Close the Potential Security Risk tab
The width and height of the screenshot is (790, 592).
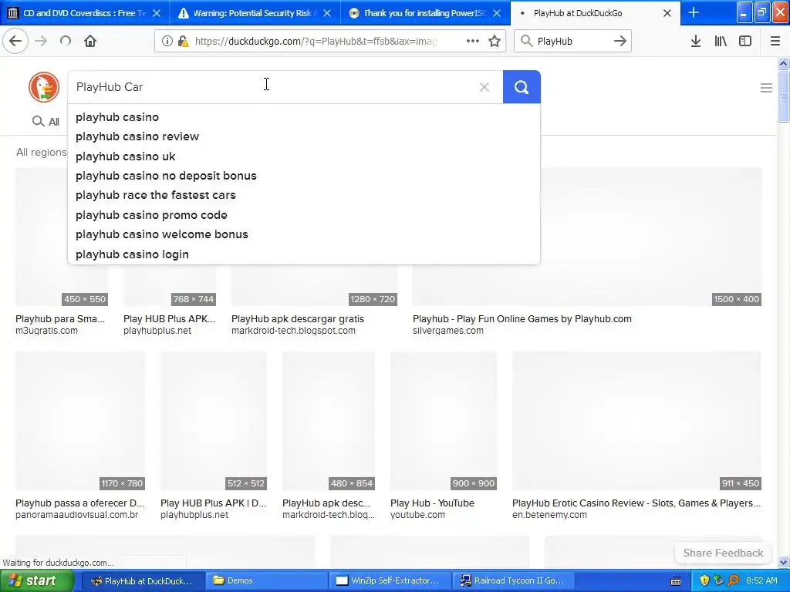pyautogui.click(x=327, y=13)
